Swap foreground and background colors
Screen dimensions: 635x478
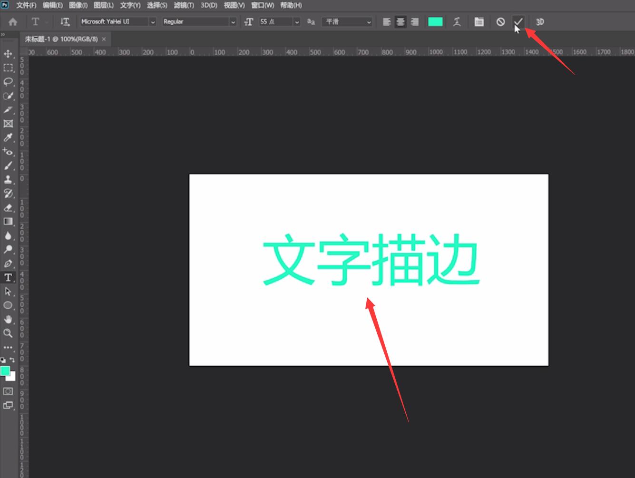tap(12, 360)
